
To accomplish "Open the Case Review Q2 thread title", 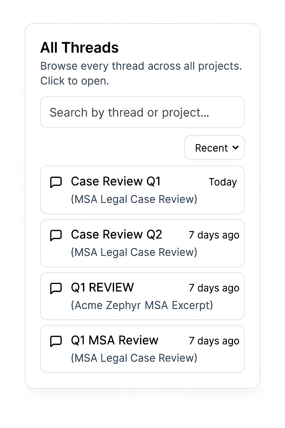I will 116,234.
